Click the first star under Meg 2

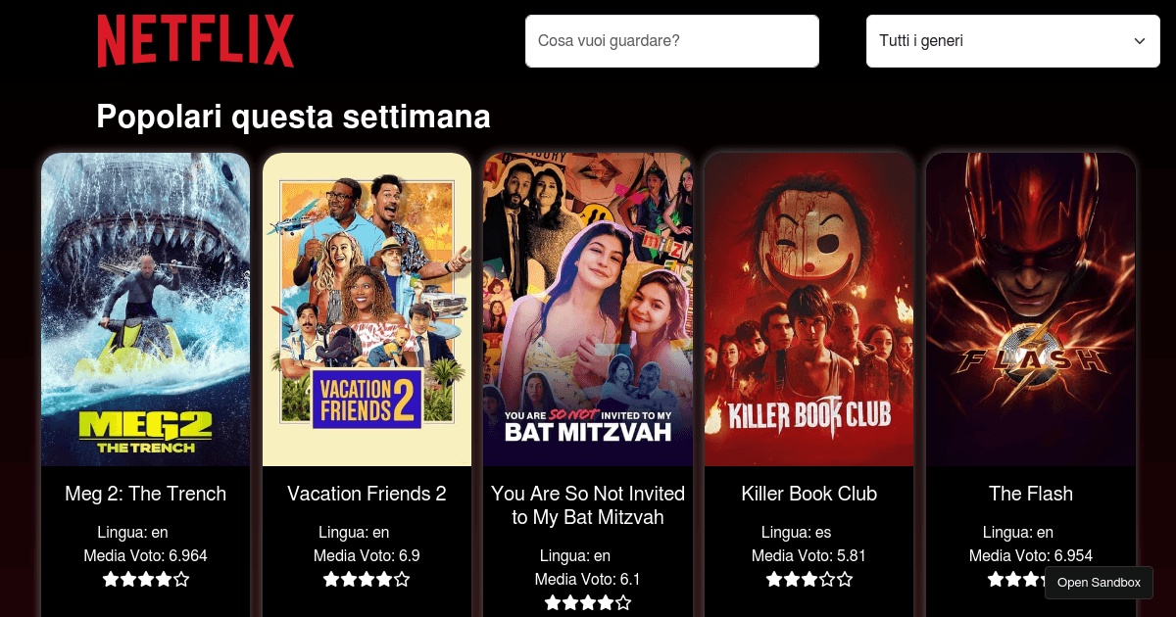pyautogui.click(x=111, y=579)
